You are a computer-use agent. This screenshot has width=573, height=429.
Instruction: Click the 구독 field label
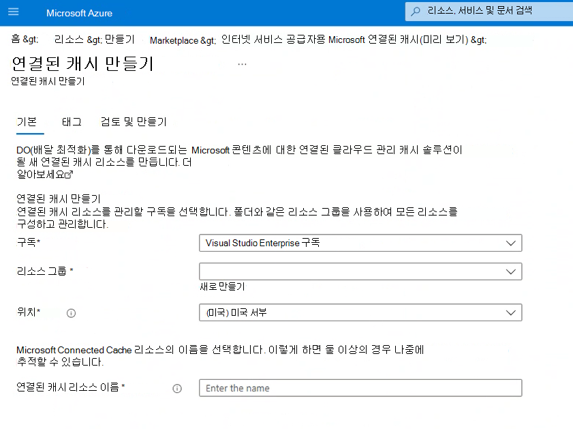(x=28, y=241)
